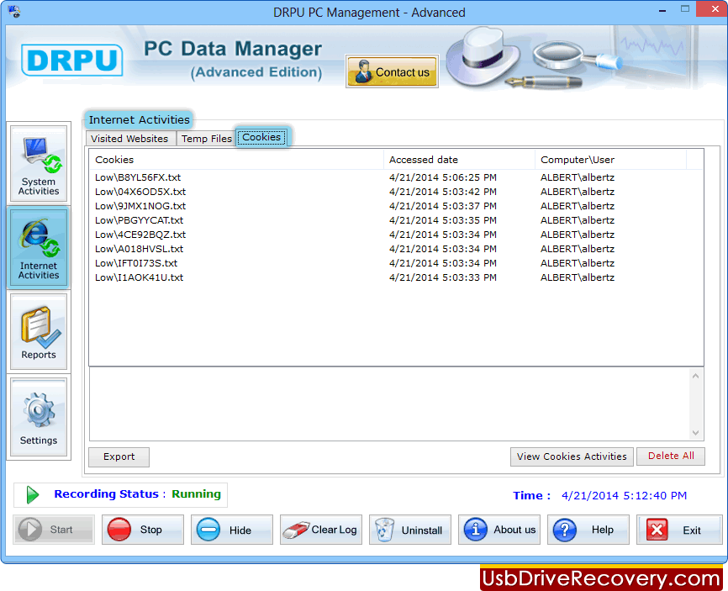
Task: Click Uninstall recycle bin button
Action: point(410,530)
